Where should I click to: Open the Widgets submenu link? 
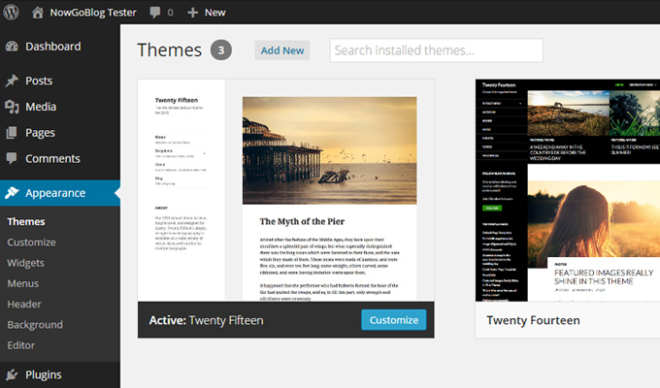click(25, 263)
